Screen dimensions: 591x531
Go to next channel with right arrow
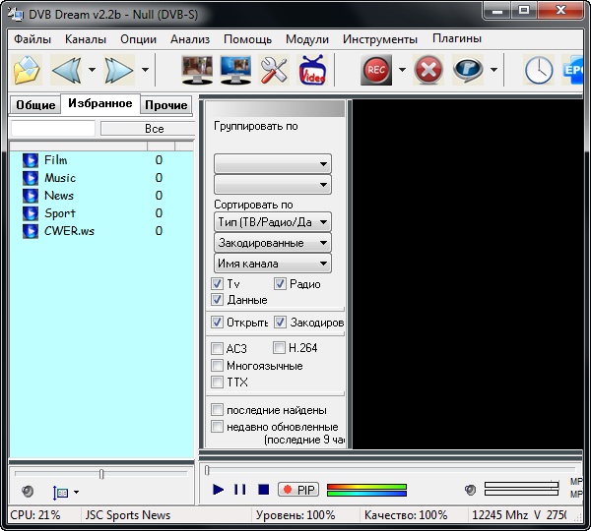(x=119, y=70)
